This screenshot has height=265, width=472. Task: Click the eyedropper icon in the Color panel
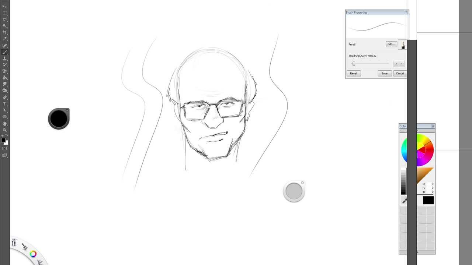coord(405,201)
